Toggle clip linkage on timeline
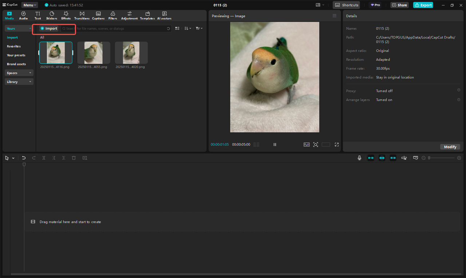Image resolution: width=466 pixels, height=278 pixels. (x=393, y=158)
